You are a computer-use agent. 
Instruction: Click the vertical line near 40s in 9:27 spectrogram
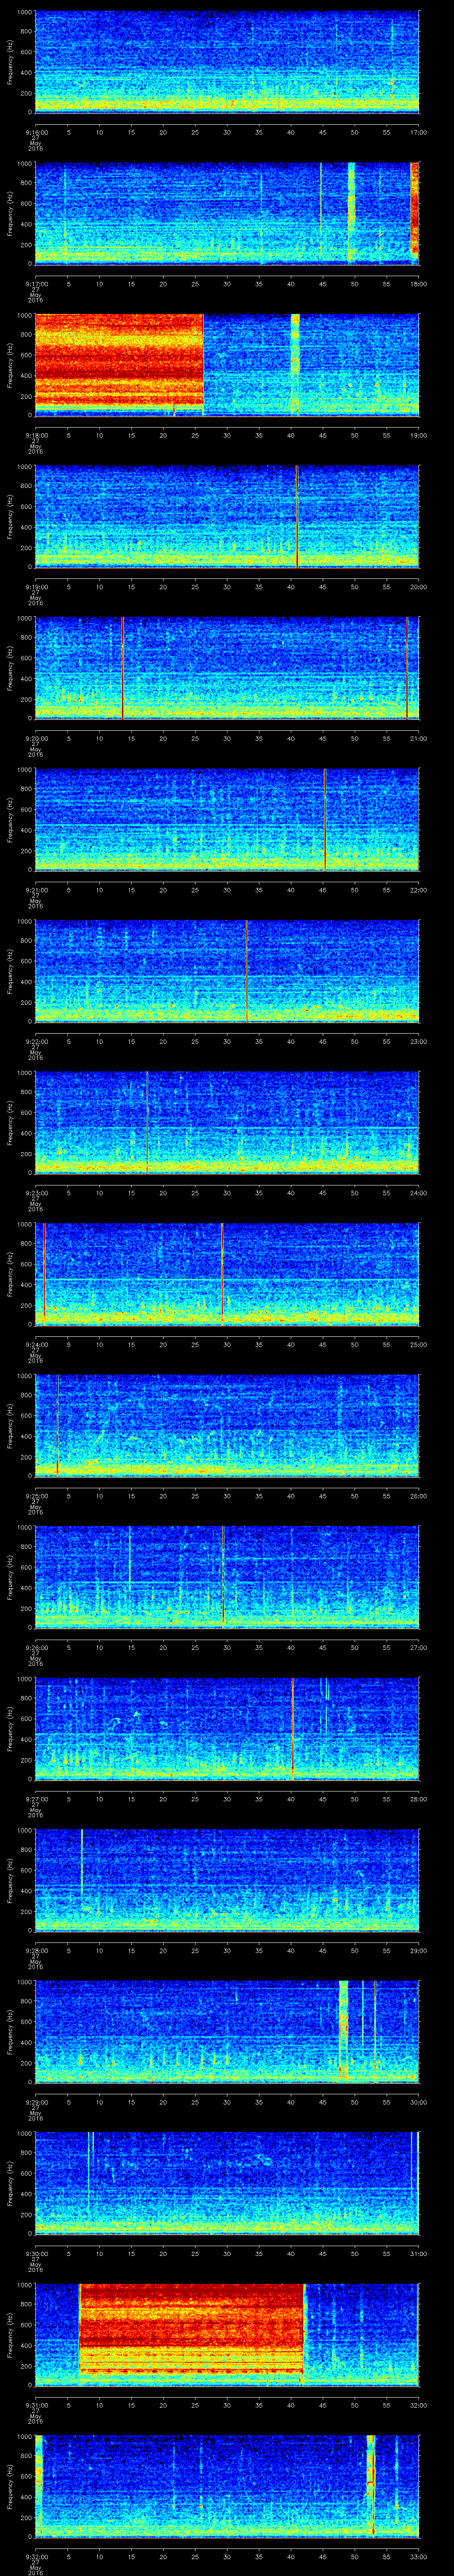[x=292, y=1727]
